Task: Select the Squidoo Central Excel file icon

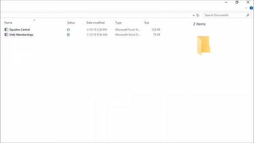Action: tap(6, 29)
